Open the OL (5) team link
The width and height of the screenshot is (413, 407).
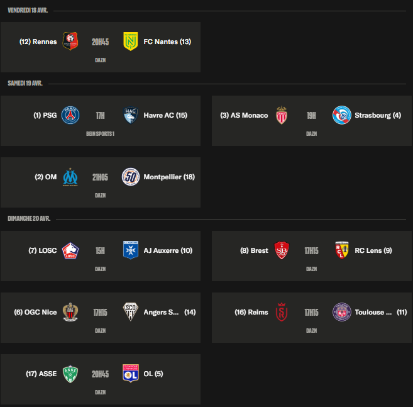(153, 374)
